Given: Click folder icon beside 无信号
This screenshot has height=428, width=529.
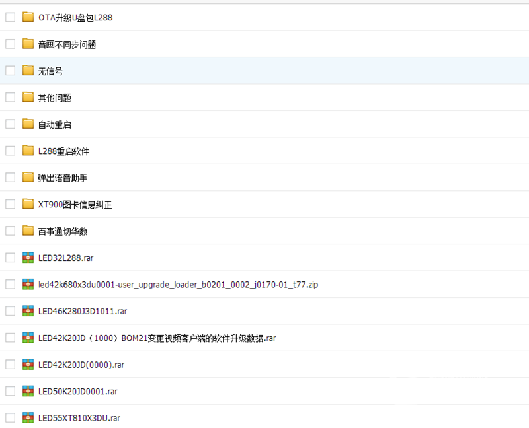Looking at the screenshot, I should pyautogui.click(x=28, y=71).
